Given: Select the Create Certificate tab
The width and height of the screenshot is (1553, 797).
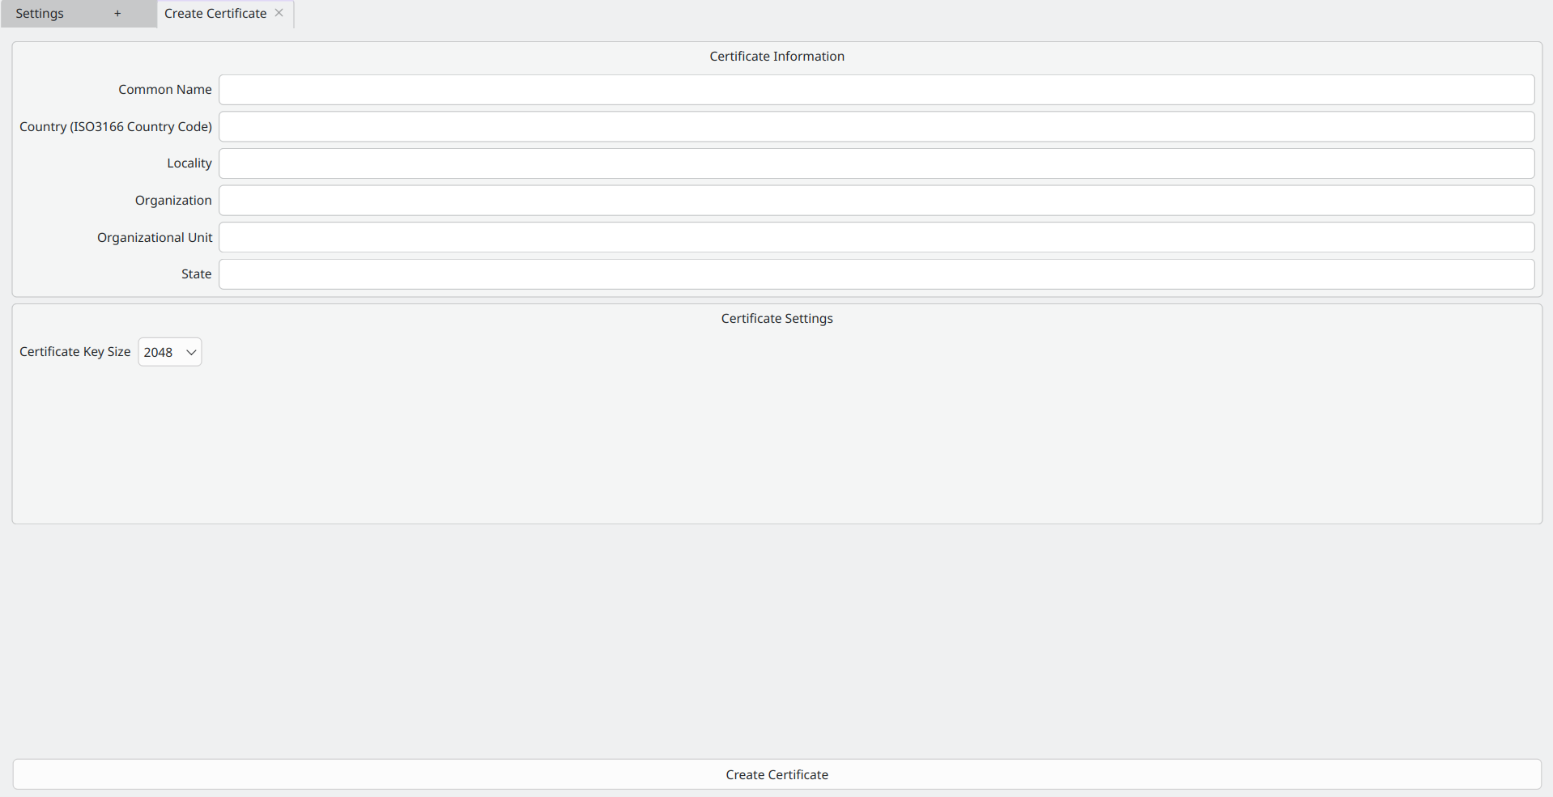Looking at the screenshot, I should 215,14.
